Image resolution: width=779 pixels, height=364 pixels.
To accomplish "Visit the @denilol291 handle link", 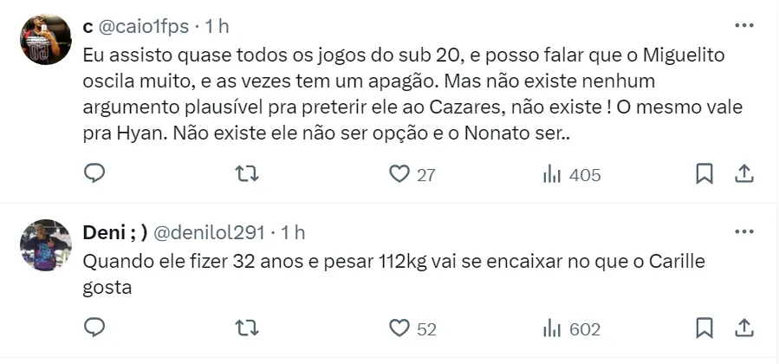I will 210,233.
